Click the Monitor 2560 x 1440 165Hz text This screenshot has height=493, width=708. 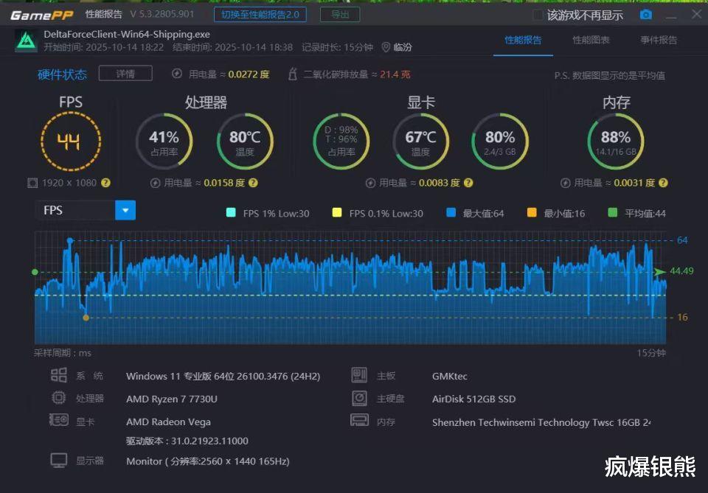208,461
